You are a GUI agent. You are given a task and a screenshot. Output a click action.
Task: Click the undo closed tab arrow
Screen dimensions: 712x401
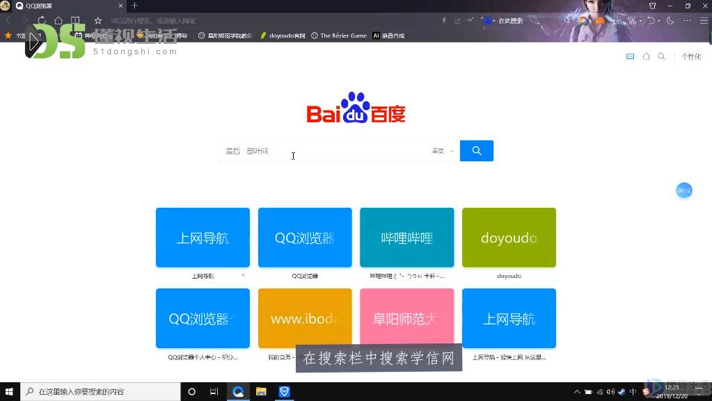point(651,20)
